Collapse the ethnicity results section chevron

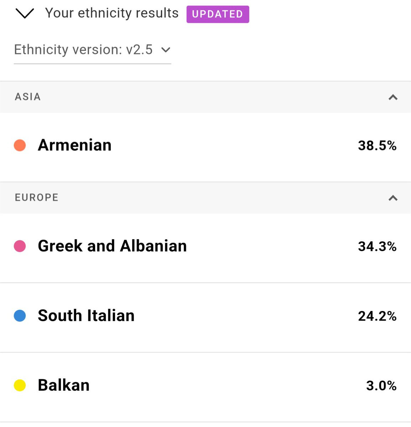pos(25,14)
